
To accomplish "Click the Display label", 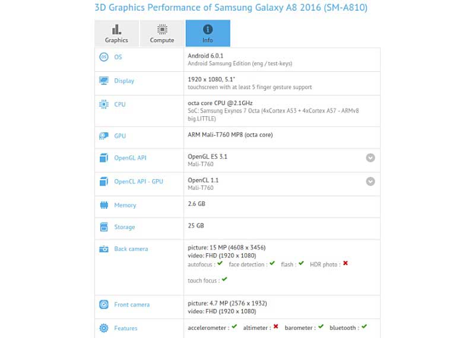I will point(124,81).
